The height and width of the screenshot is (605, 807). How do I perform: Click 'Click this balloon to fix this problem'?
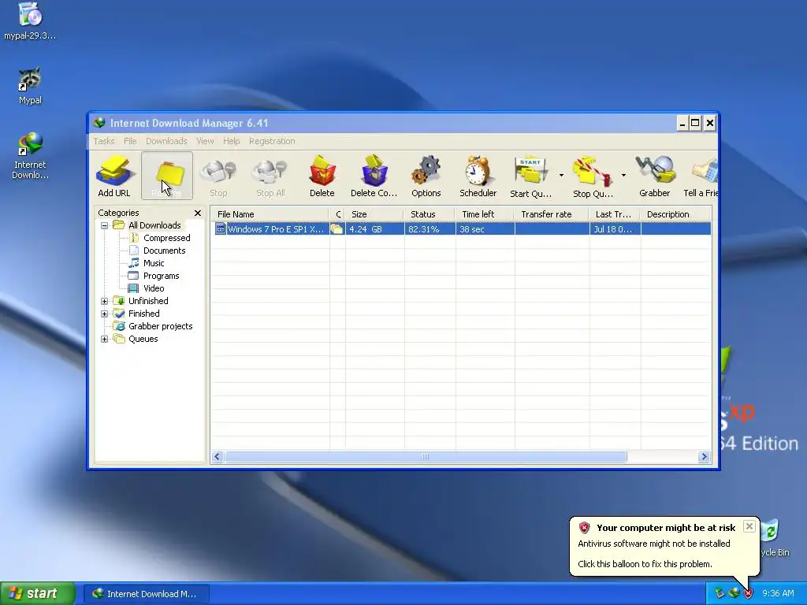point(645,564)
